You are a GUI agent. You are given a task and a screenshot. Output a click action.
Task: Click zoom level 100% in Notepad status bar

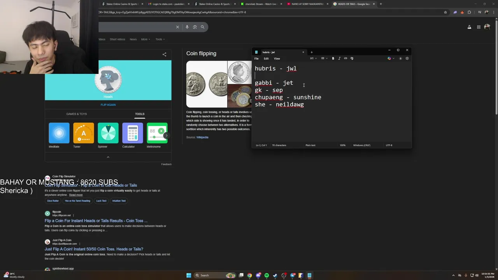[x=343, y=145]
